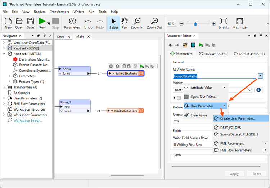Screen dimensions: 270x188
Task: Open the CSV File Name dropdown arrow
Action: coord(260,76)
